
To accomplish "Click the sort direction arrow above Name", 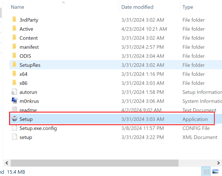I will coord(63,2).
